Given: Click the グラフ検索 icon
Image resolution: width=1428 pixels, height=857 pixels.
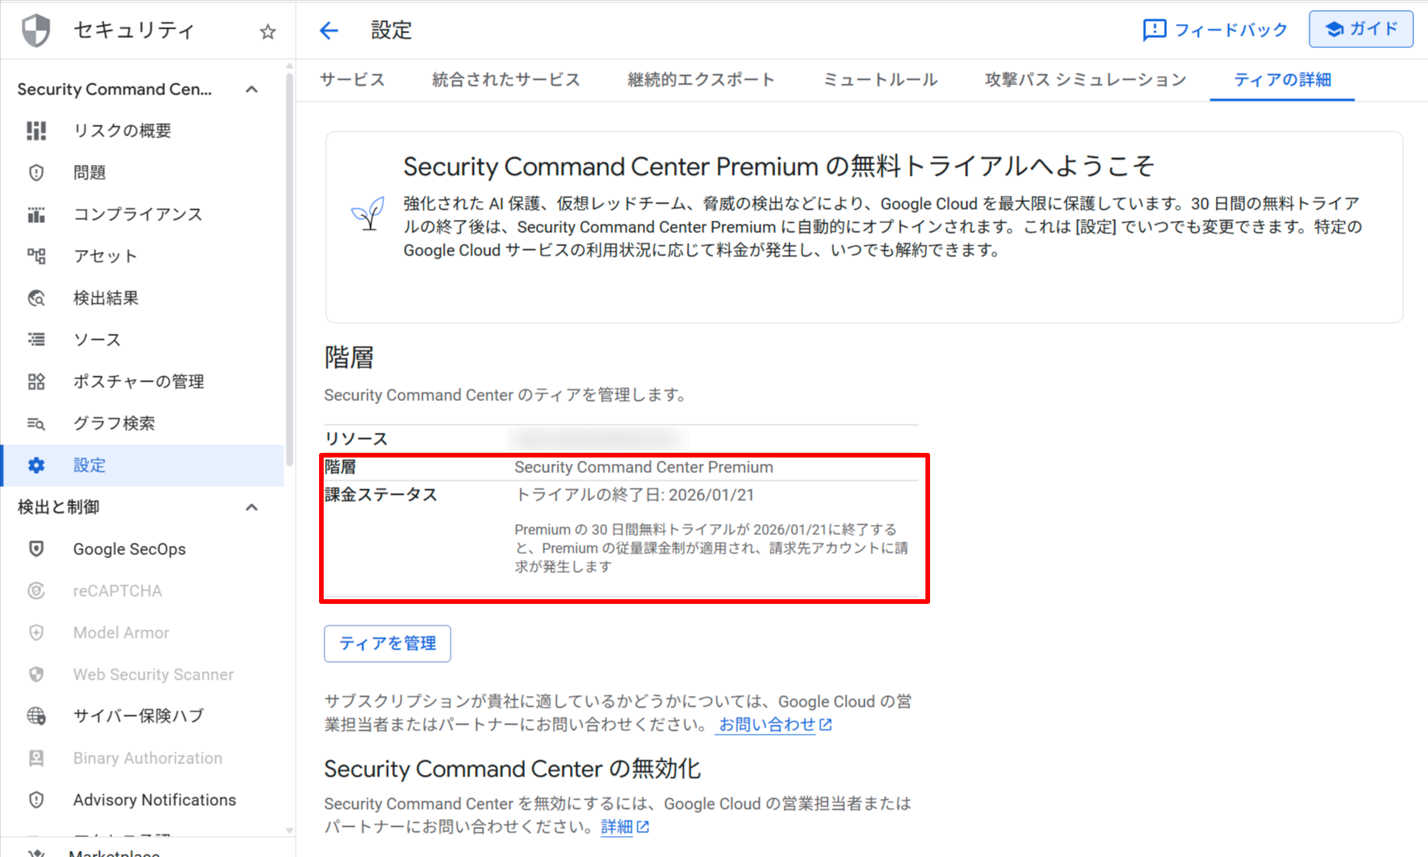Looking at the screenshot, I should [x=36, y=423].
